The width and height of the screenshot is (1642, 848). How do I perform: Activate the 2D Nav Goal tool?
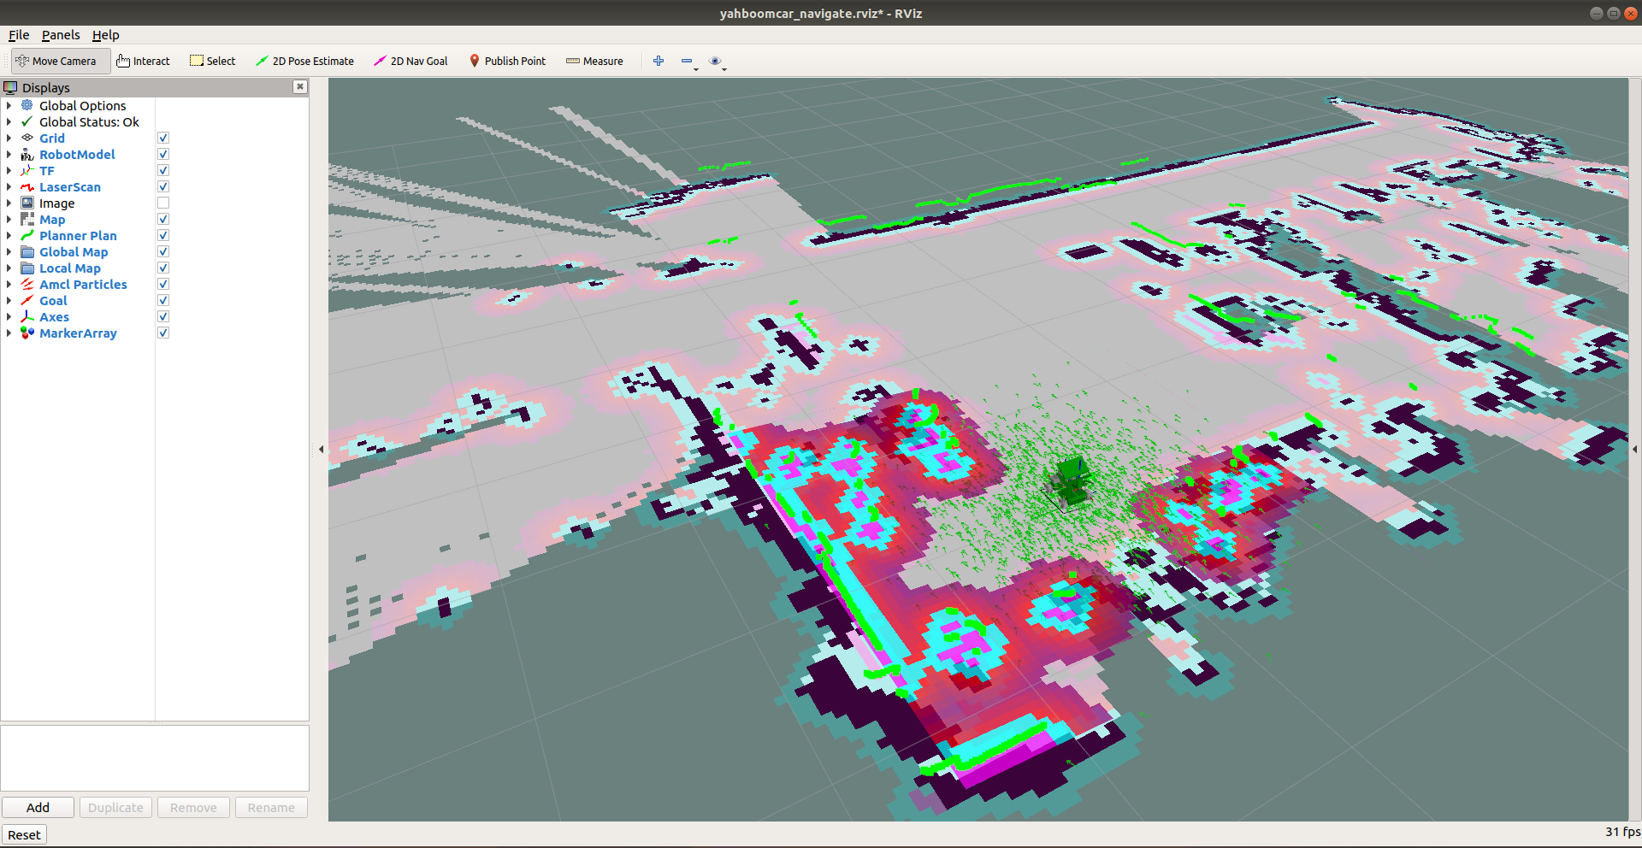point(410,62)
